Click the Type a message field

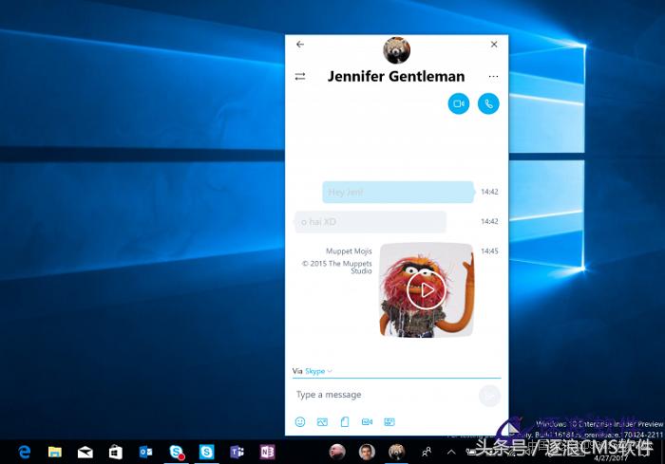point(380,395)
